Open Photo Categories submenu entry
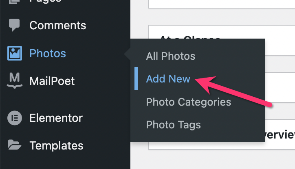 pos(189,102)
